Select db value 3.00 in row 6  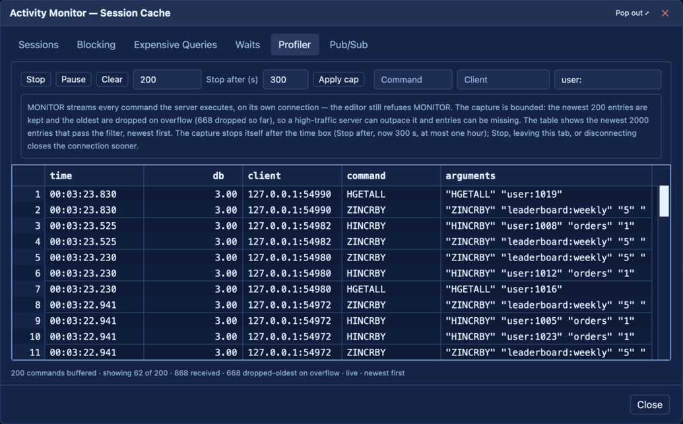[193, 274]
